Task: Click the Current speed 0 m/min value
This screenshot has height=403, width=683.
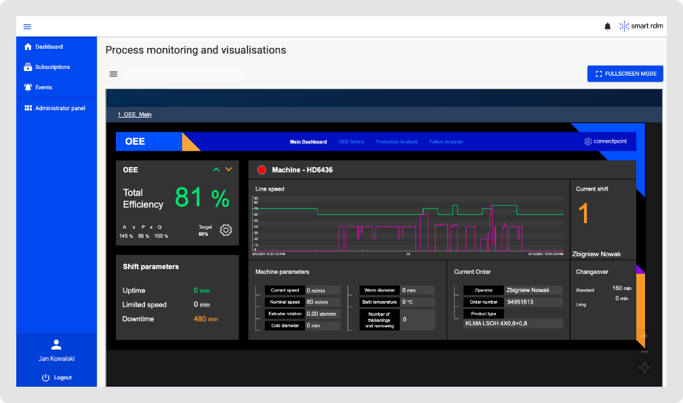Action: [323, 290]
